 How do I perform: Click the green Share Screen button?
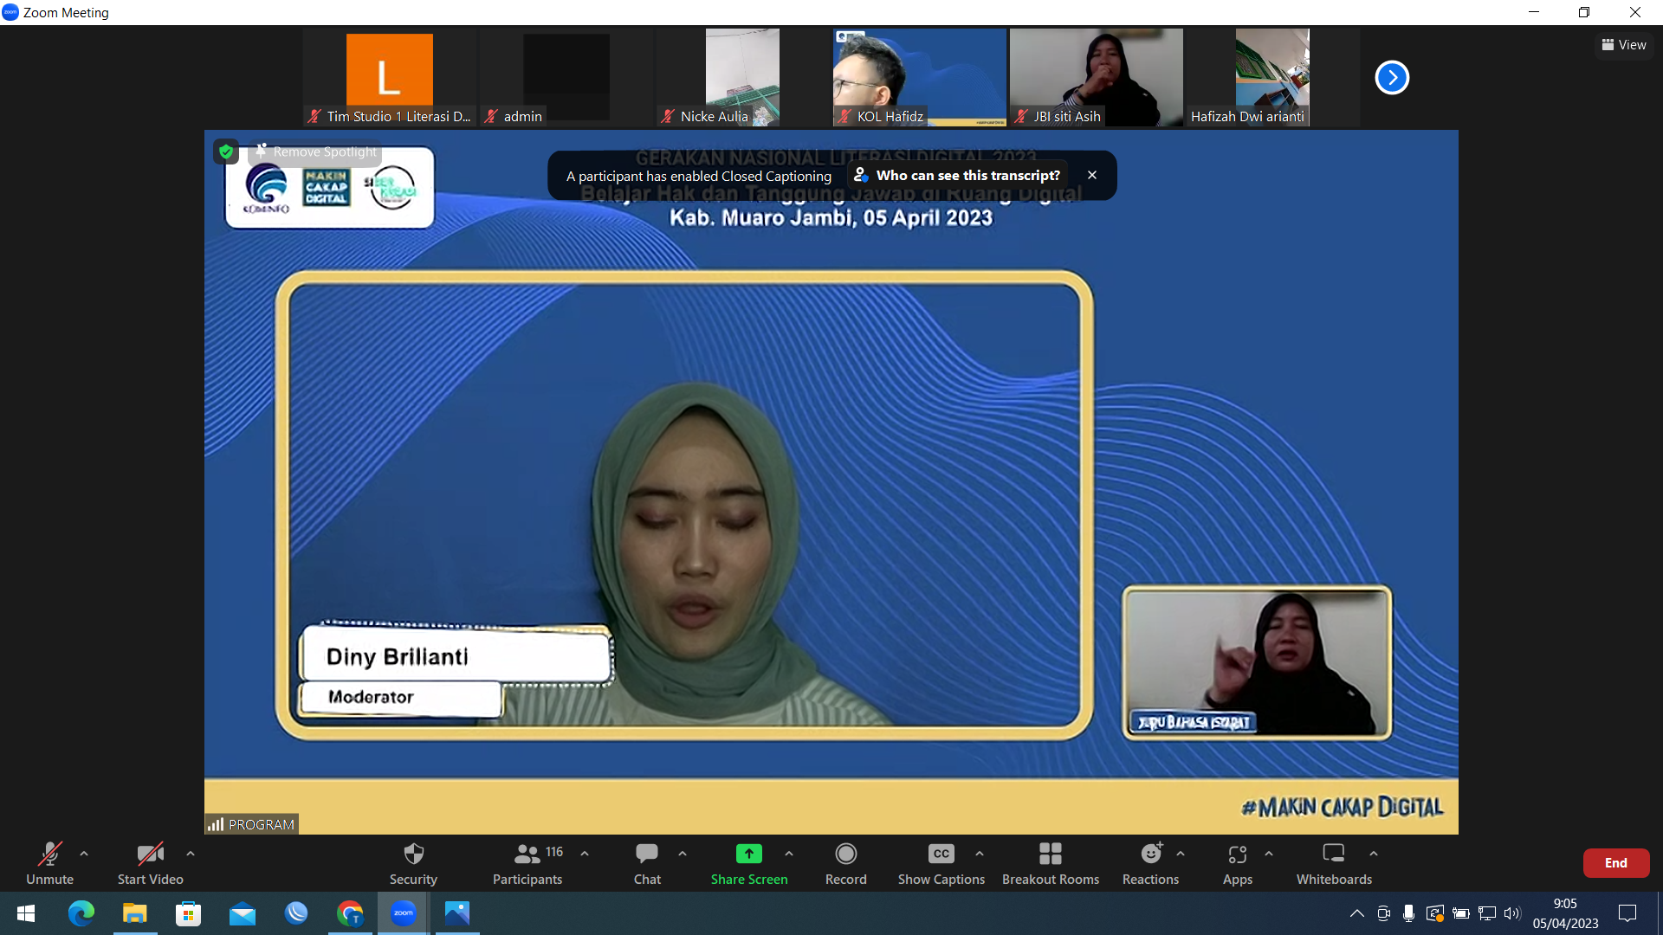coord(749,863)
